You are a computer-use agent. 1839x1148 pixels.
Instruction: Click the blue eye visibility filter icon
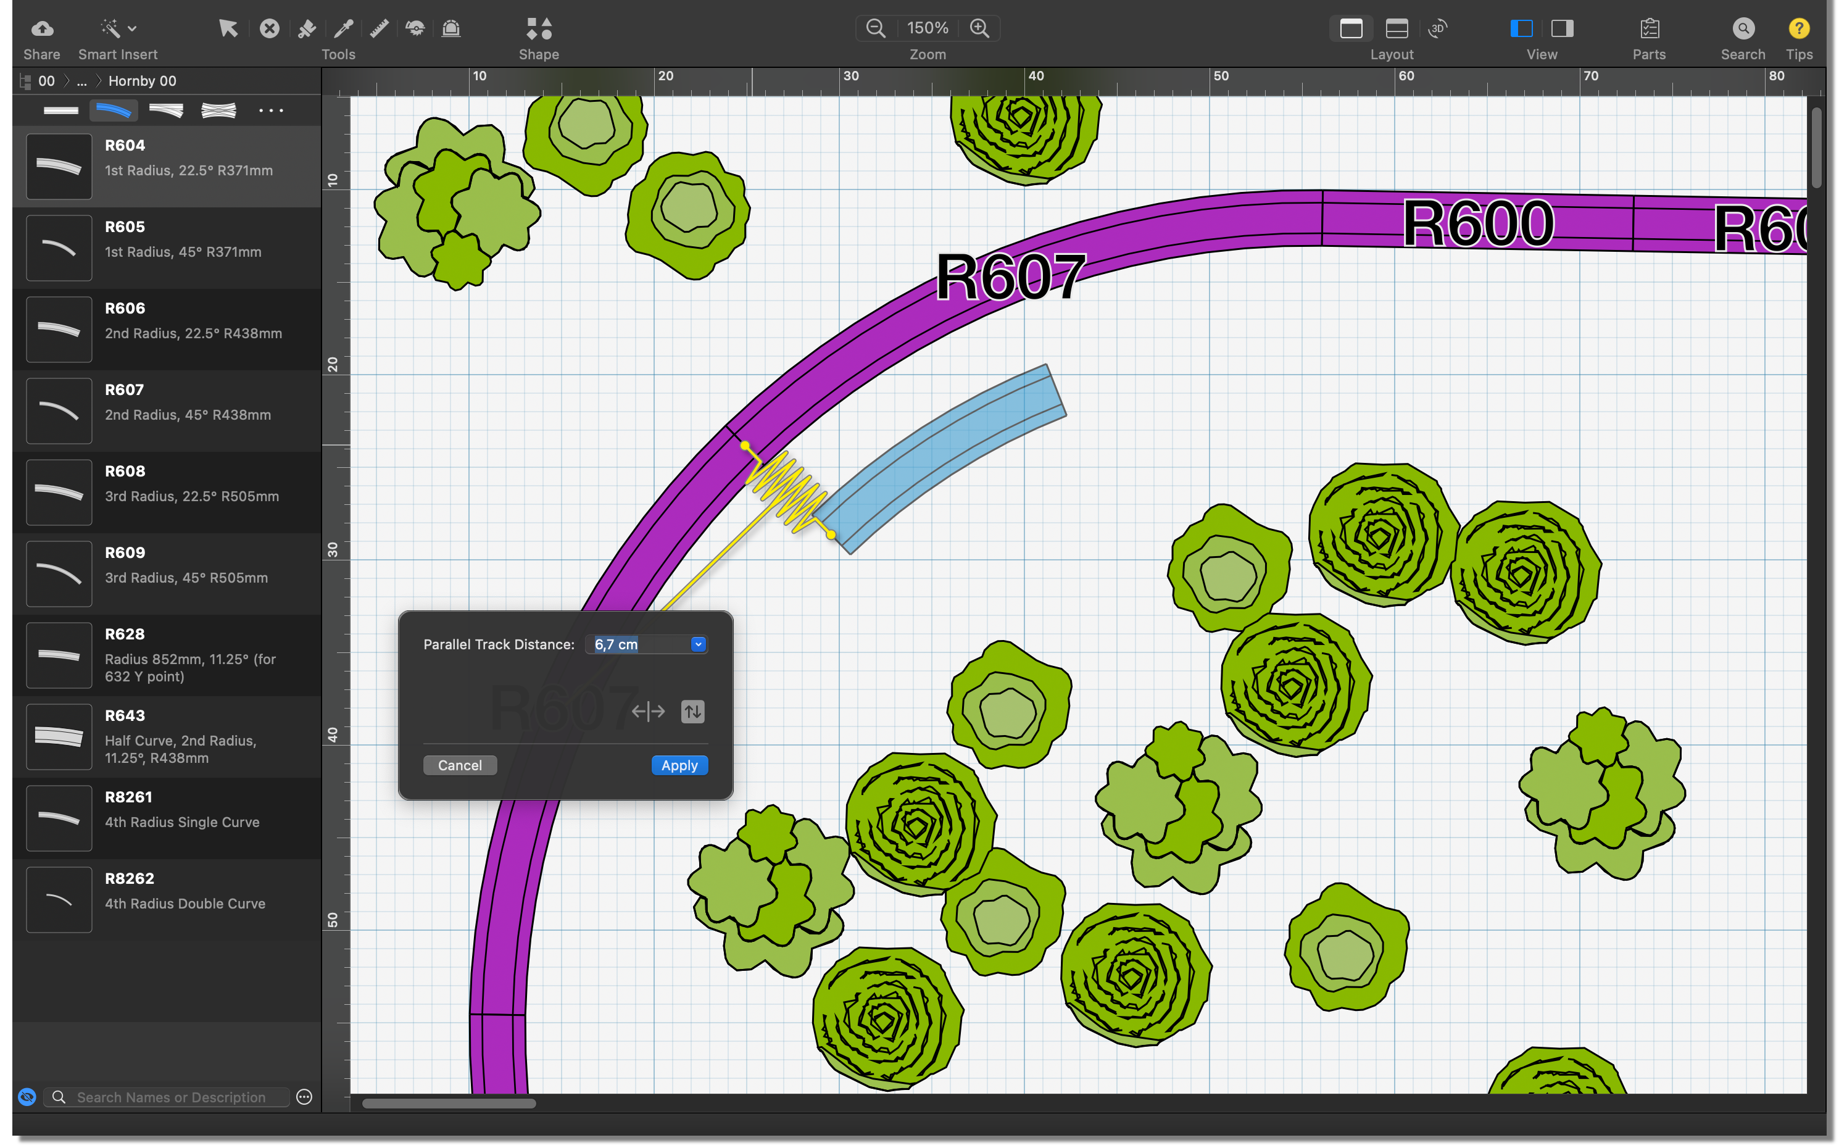point(27,1097)
